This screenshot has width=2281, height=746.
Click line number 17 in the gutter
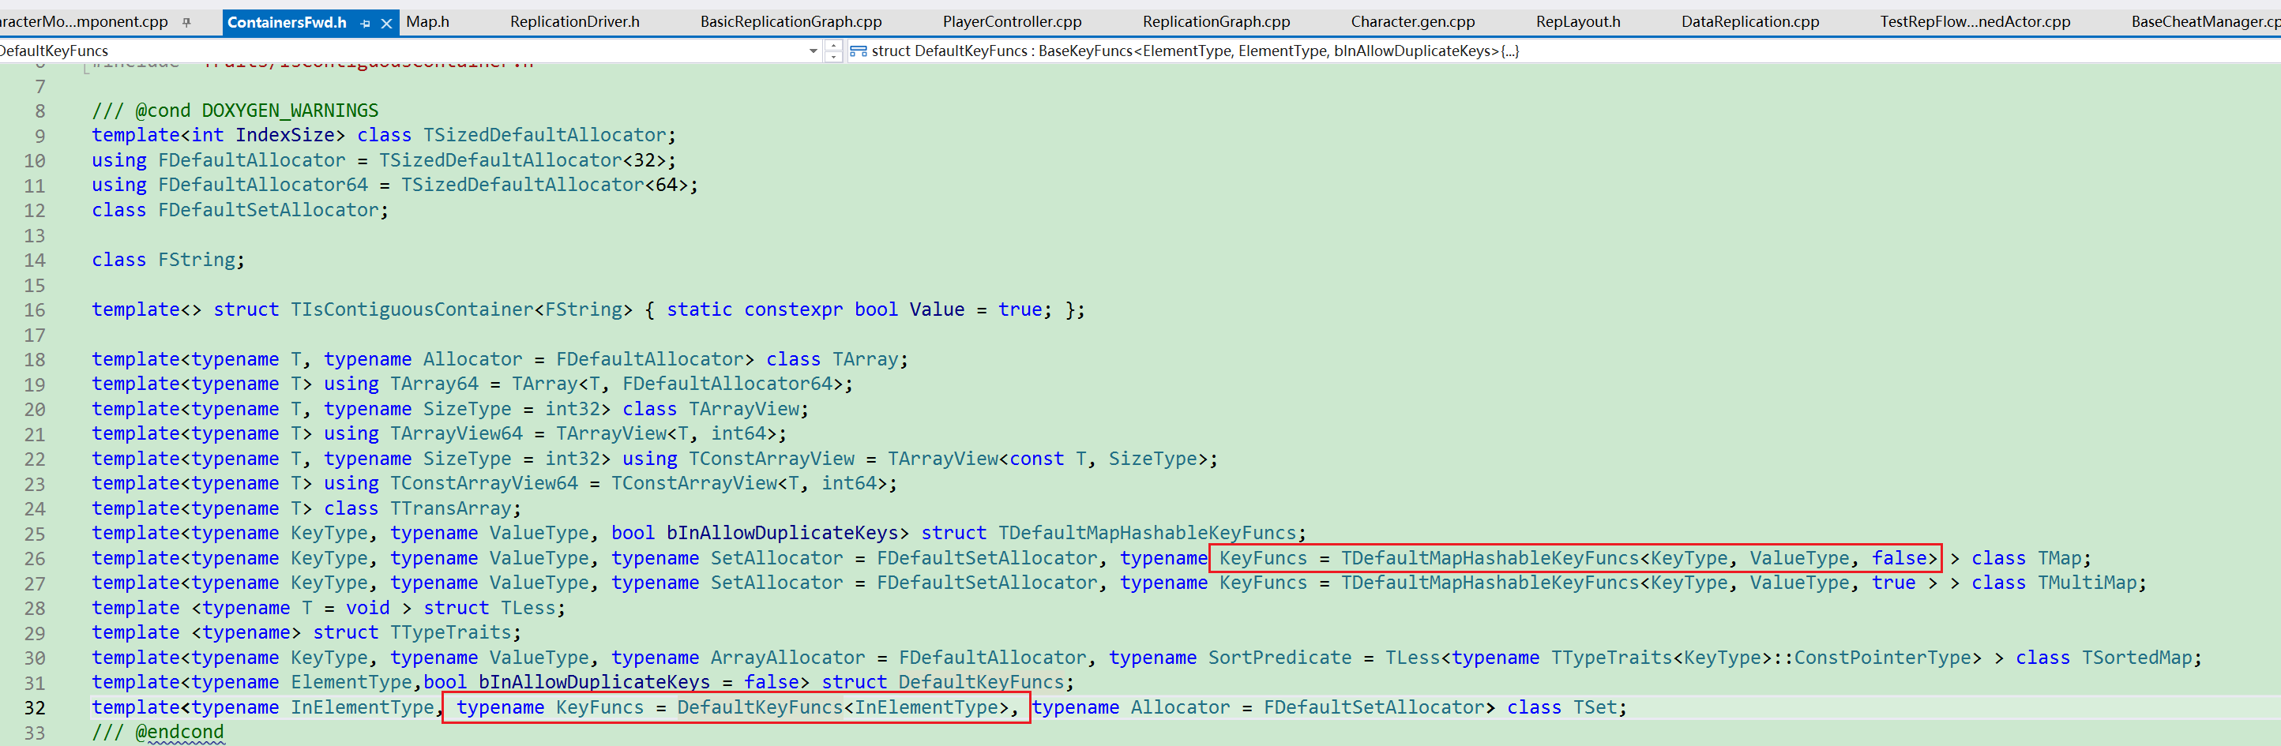click(35, 336)
